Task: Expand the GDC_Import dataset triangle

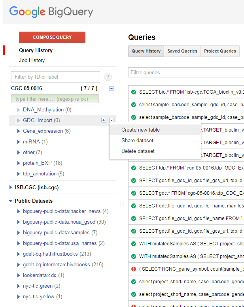Action: [x=19, y=121]
